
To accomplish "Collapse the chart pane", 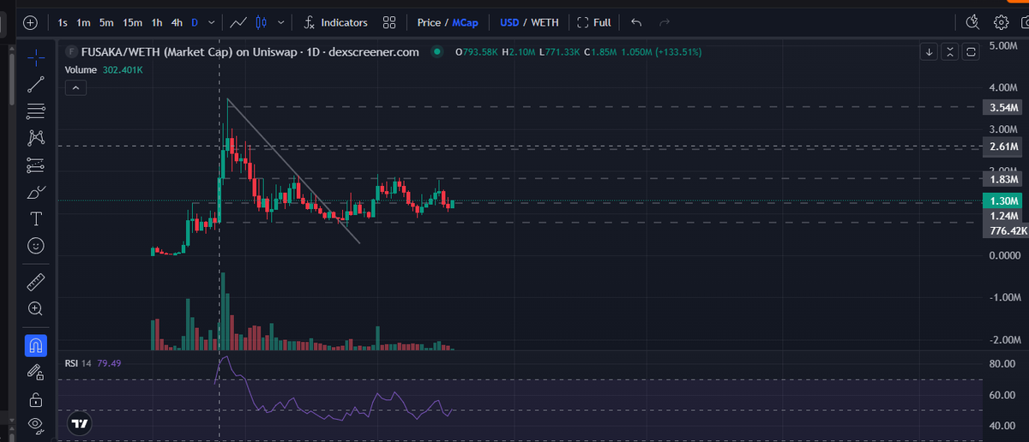I will tap(950, 52).
